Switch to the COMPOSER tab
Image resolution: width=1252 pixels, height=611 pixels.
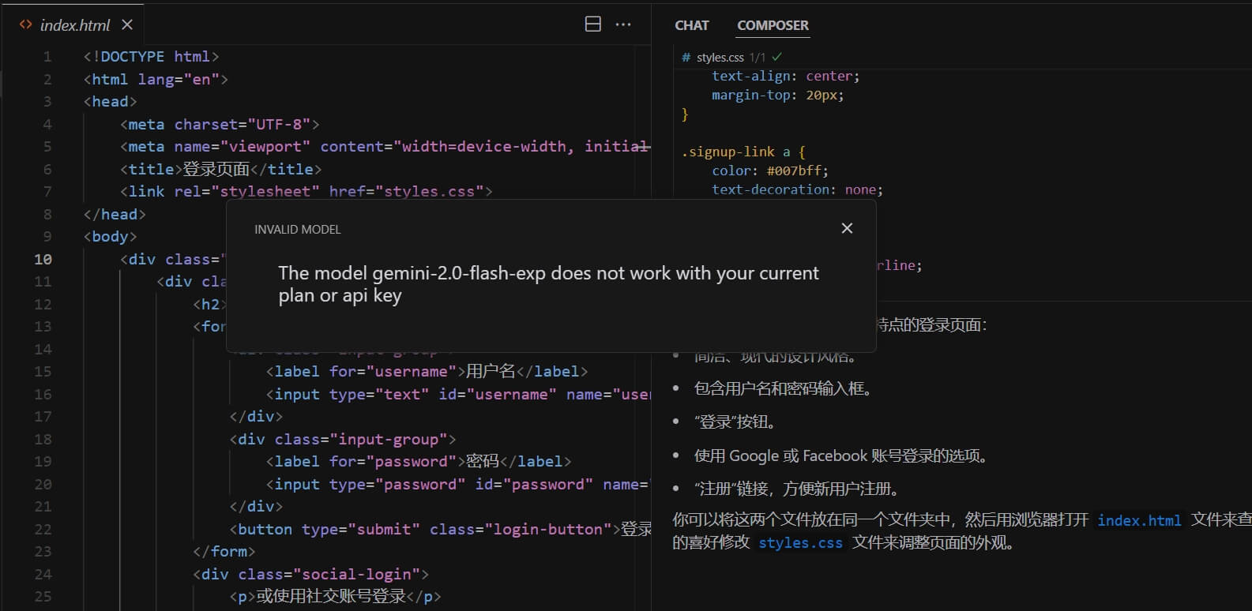tap(773, 25)
